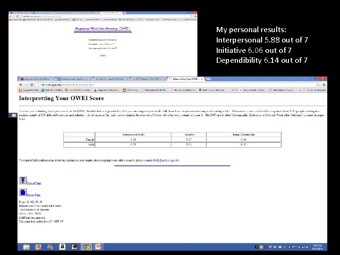This screenshot has width=340, height=255.
Task: Open 'Other bookmarks' folder in back window
Action: (x=190, y=19)
